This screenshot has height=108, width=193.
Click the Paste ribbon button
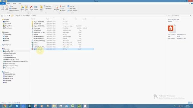(7, 8)
